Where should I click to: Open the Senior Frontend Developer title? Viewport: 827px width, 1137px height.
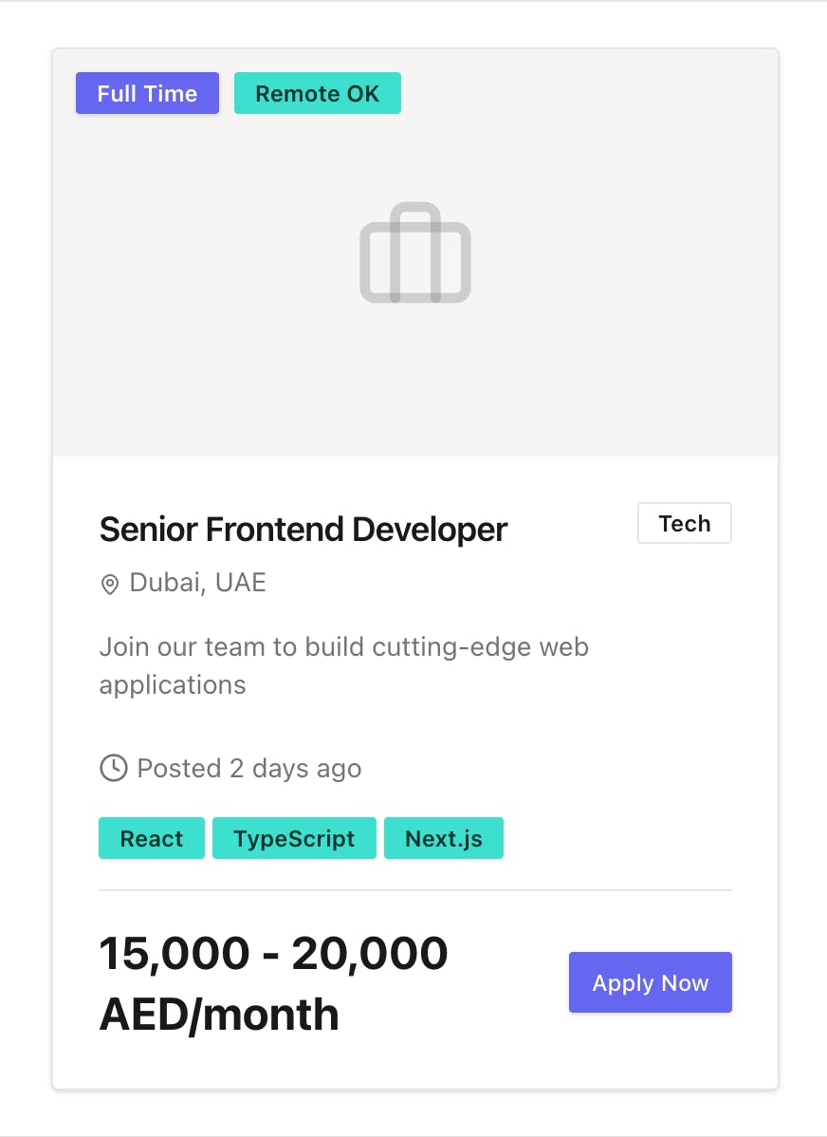pos(303,530)
